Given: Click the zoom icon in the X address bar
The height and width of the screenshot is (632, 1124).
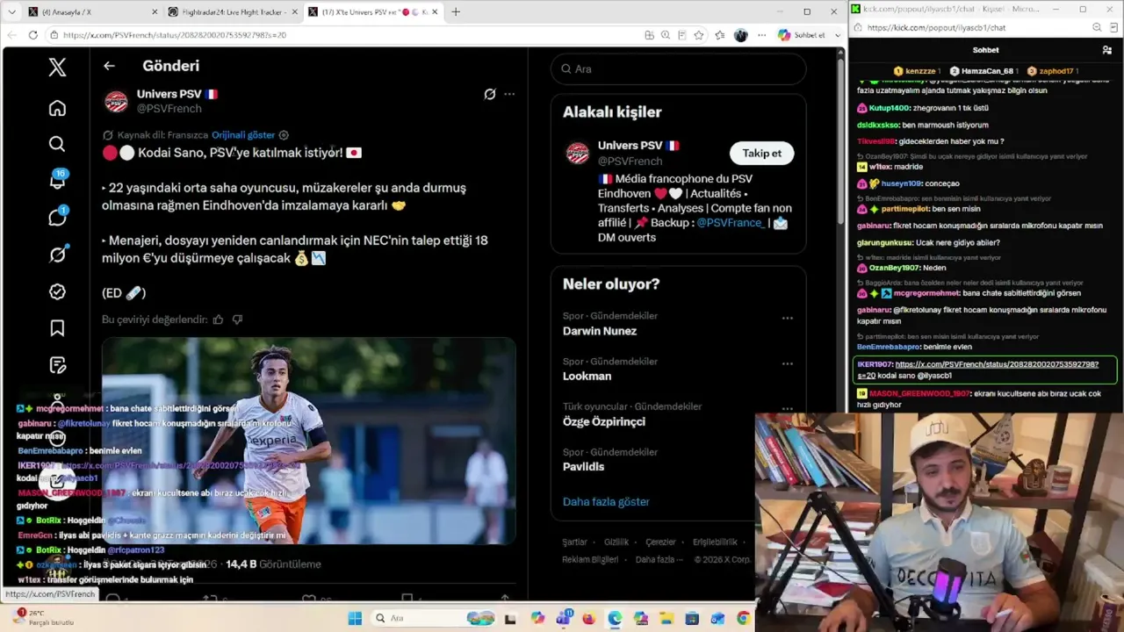Looking at the screenshot, I should coord(666,35).
